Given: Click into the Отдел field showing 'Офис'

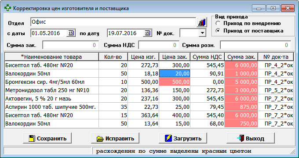Looking at the screenshot, I should 113,22.
